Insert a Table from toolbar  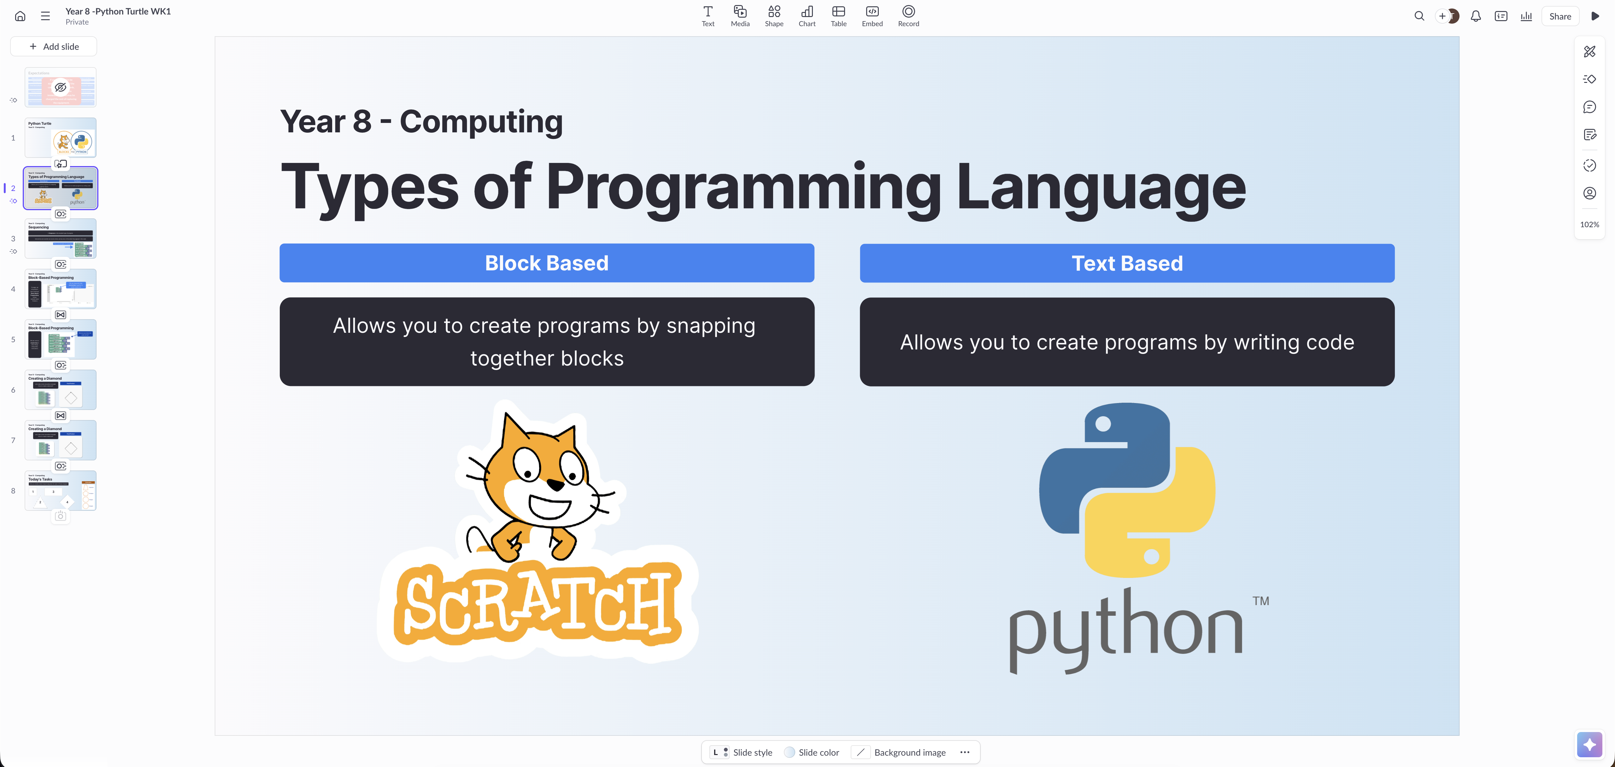838,16
